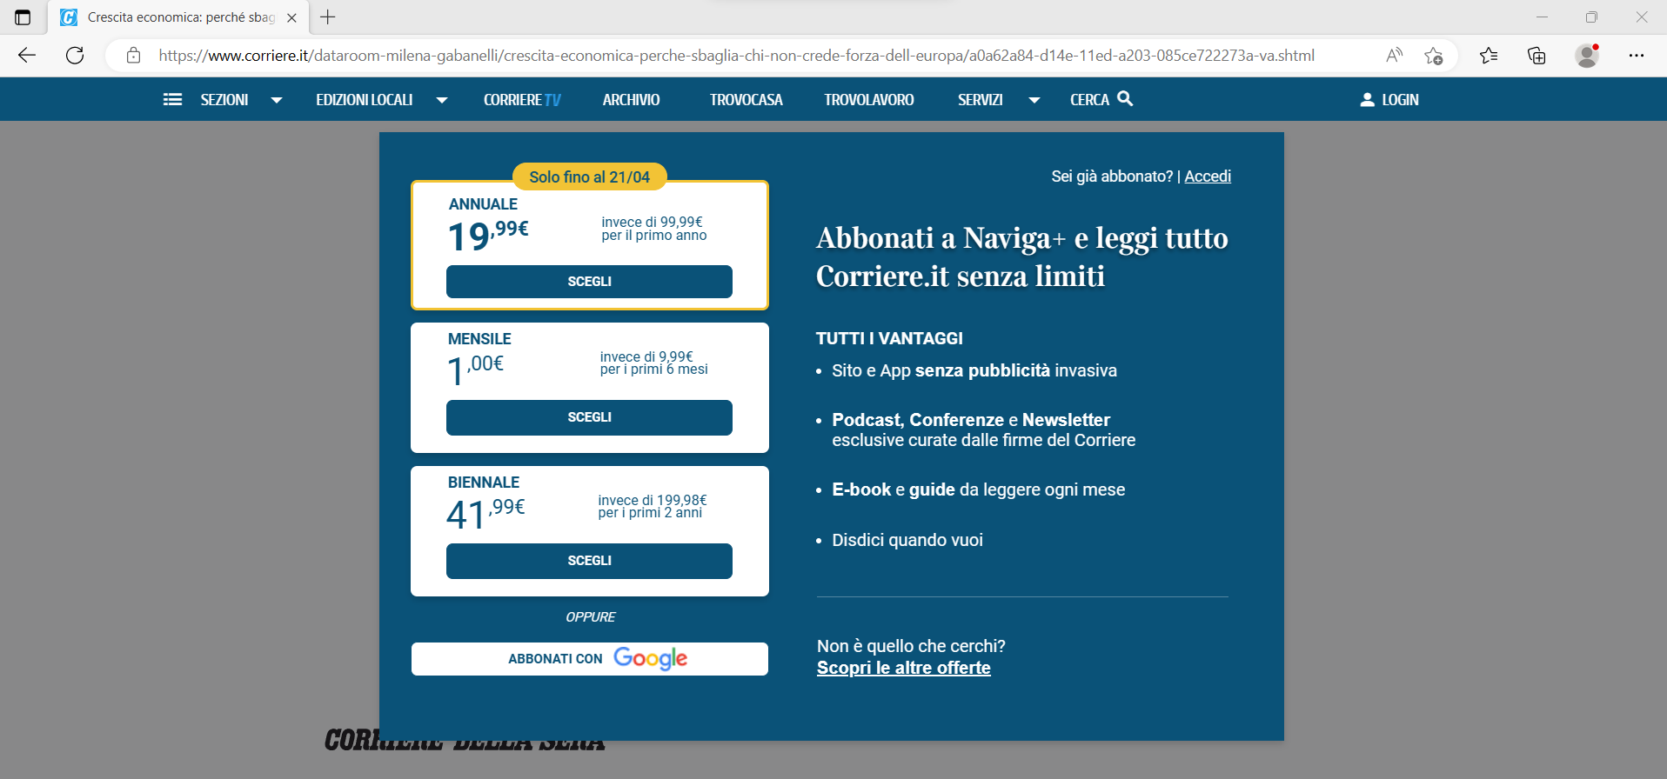
Task: Click the invece di 199,98€ text
Action: [653, 500]
